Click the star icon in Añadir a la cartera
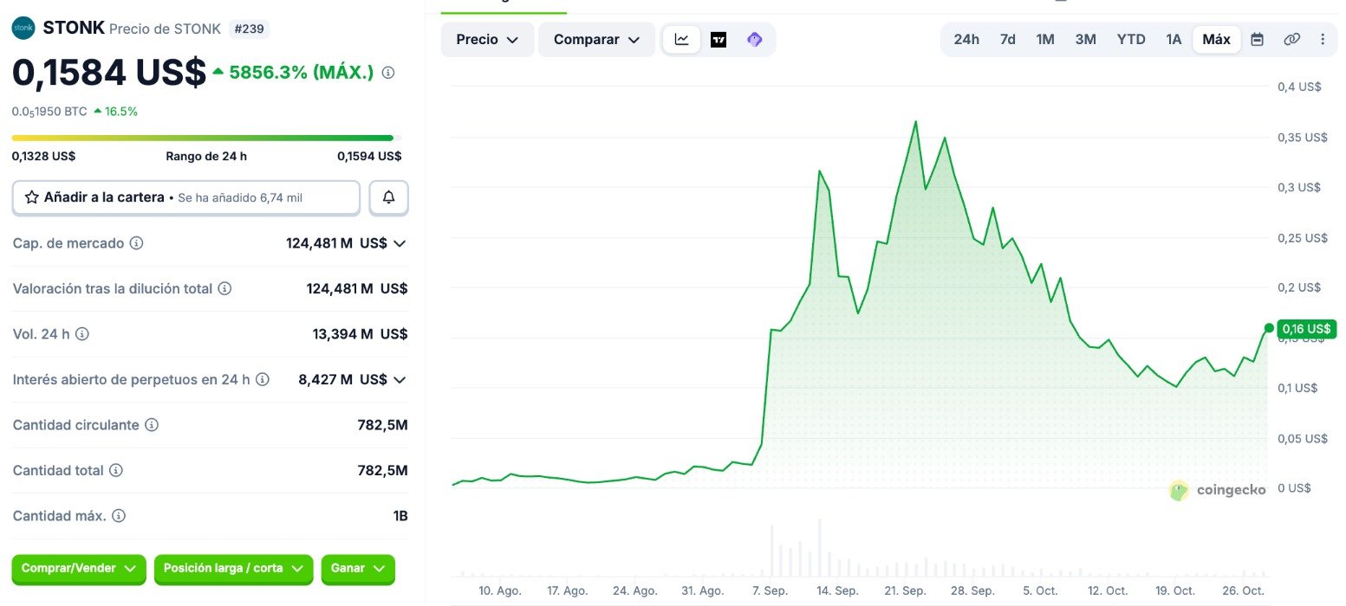Screen dimensions: 1346x606 pyautogui.click(x=32, y=197)
